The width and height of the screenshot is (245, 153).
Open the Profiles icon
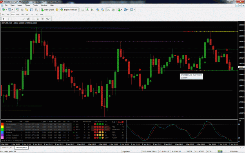click(x=10, y=10)
